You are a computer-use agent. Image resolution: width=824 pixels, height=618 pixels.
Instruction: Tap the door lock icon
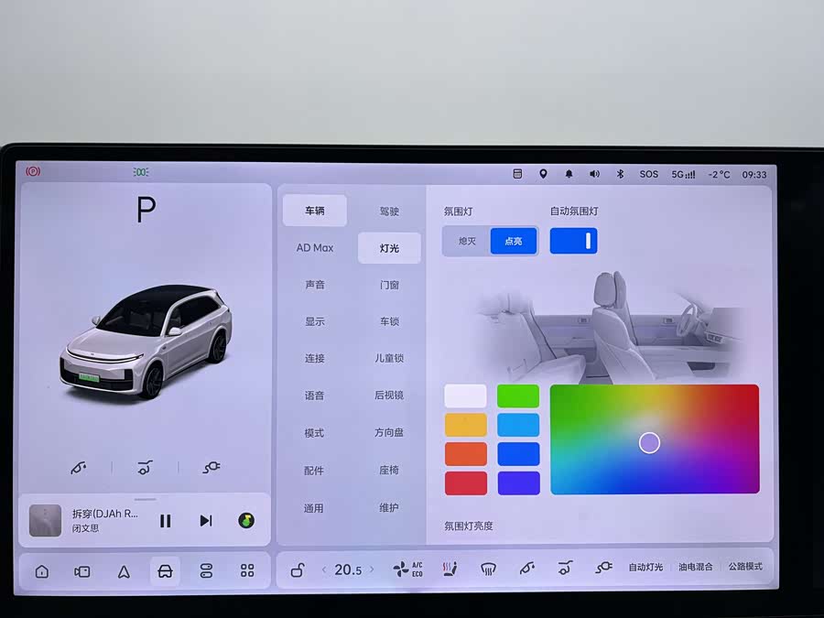click(298, 571)
